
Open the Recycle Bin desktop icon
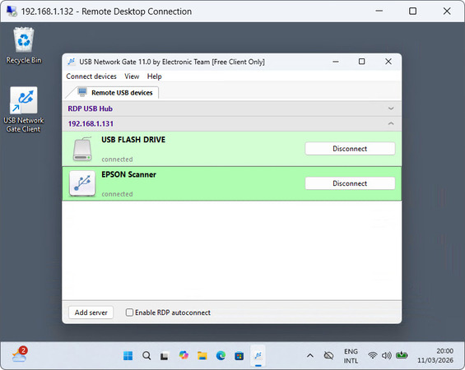(23, 45)
